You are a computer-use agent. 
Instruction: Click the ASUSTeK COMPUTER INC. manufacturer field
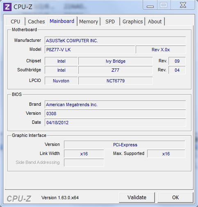pos(115,41)
